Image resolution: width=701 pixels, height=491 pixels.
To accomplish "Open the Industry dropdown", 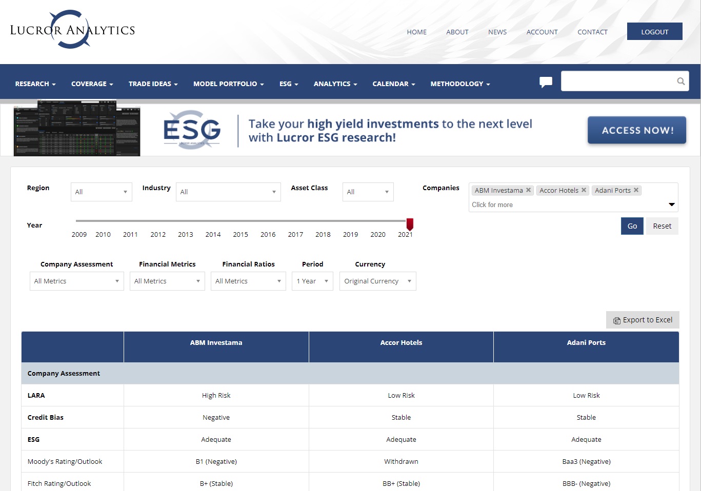I will pyautogui.click(x=228, y=192).
